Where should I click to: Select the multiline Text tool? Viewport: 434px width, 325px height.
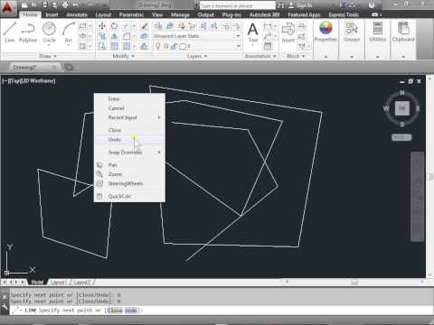point(252,32)
